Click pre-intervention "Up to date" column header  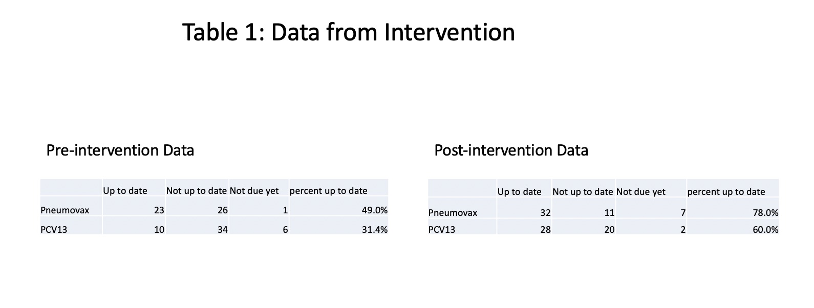tap(125, 191)
